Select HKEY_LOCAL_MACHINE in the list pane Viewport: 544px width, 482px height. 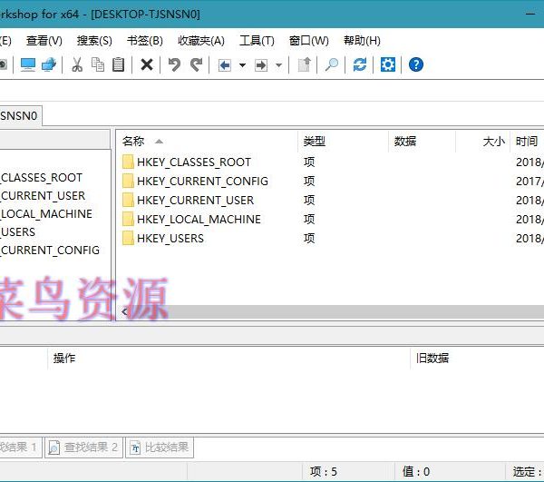[x=199, y=219]
